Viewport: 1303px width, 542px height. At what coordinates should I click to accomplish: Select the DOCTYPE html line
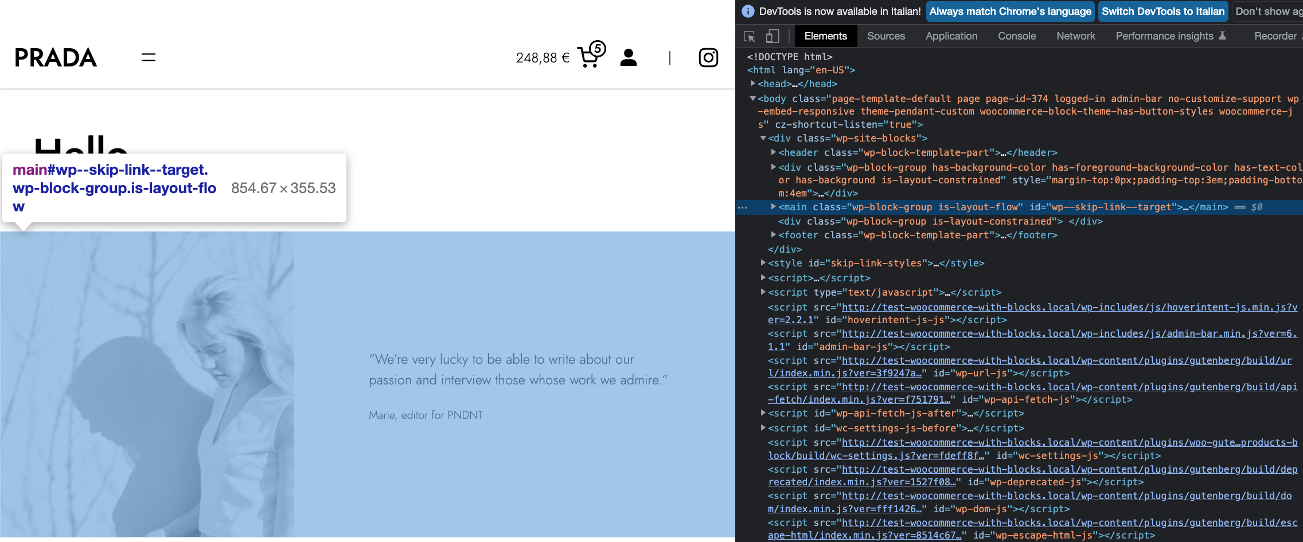(790, 57)
